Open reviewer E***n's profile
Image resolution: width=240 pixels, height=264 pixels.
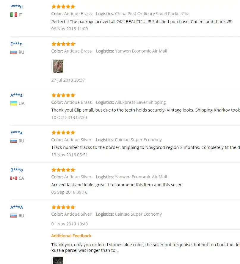coord(16,44)
